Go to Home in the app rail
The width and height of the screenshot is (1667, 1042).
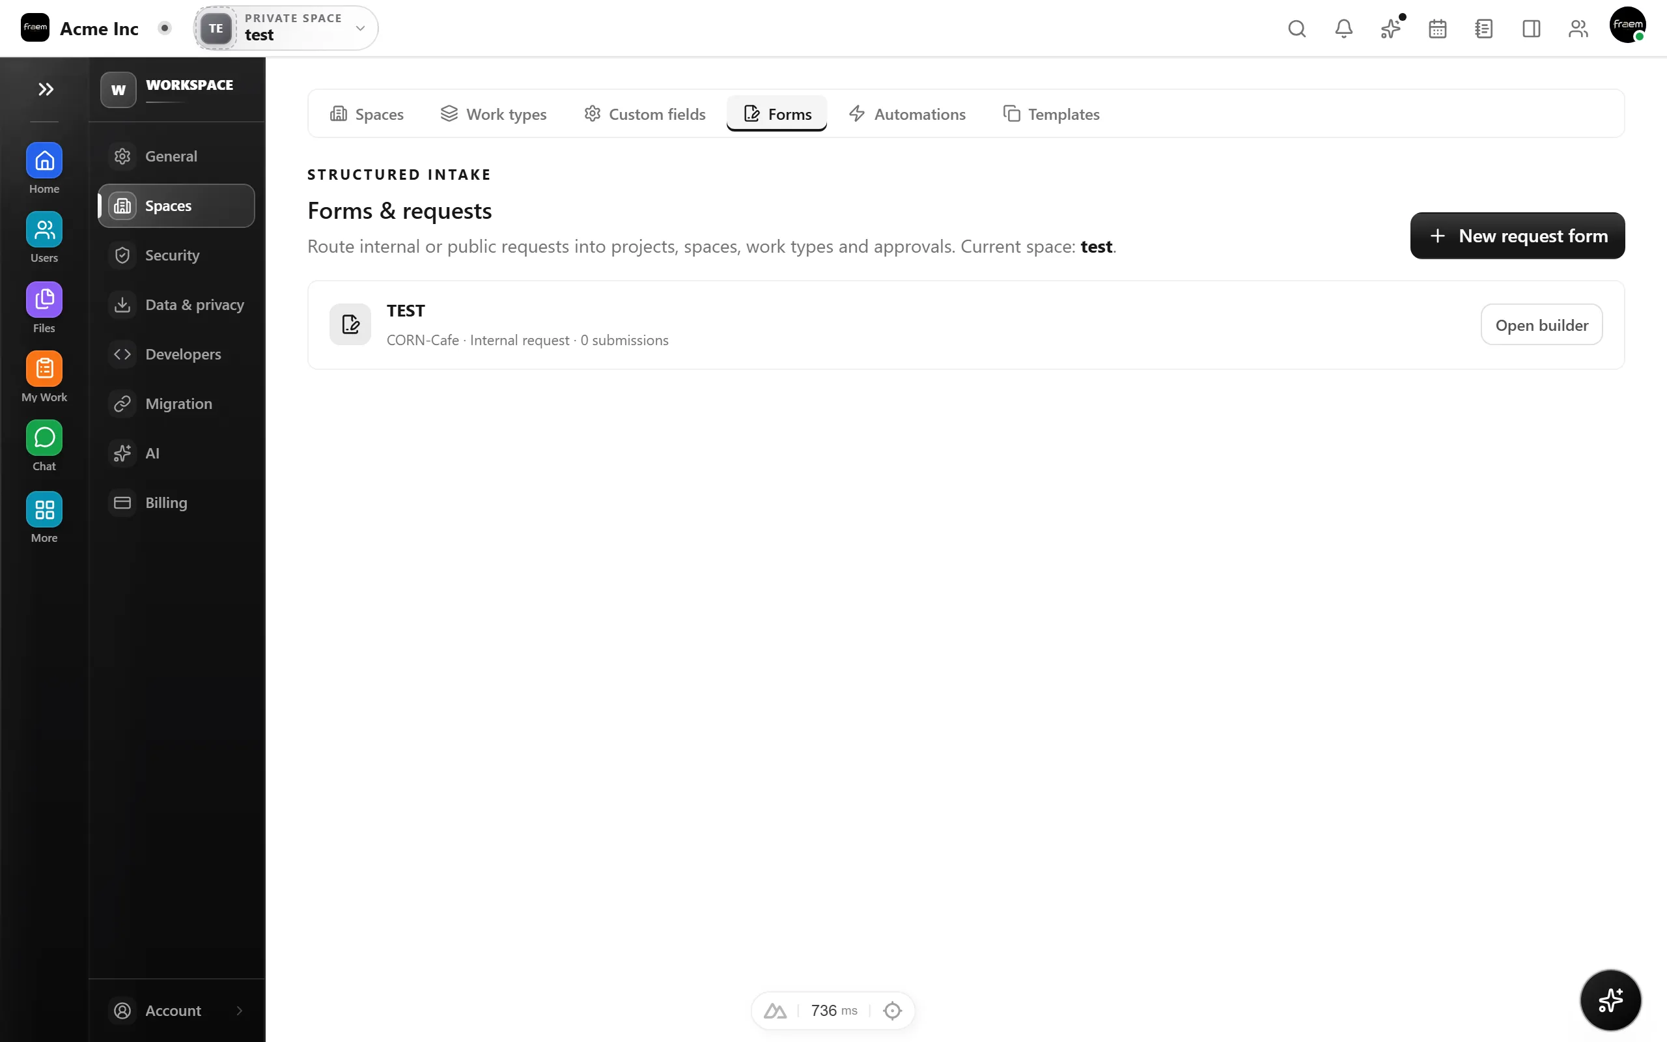[44, 168]
